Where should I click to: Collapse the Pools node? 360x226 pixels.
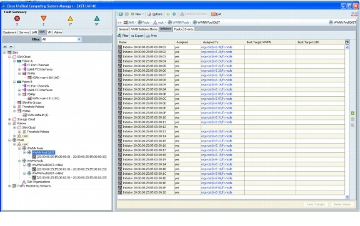click(9, 140)
